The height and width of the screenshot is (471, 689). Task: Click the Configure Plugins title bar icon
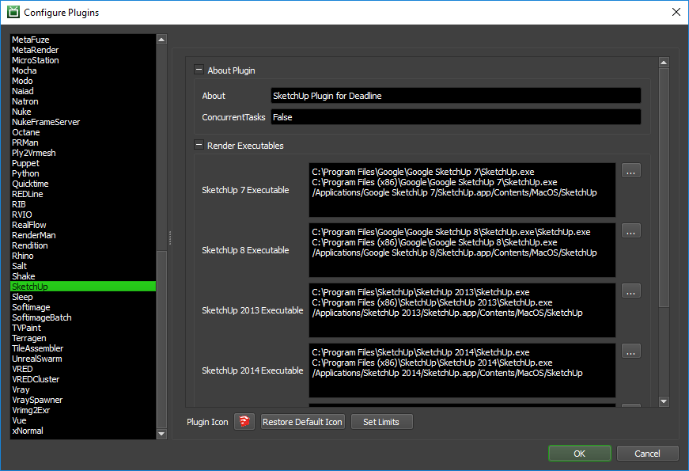(13, 12)
